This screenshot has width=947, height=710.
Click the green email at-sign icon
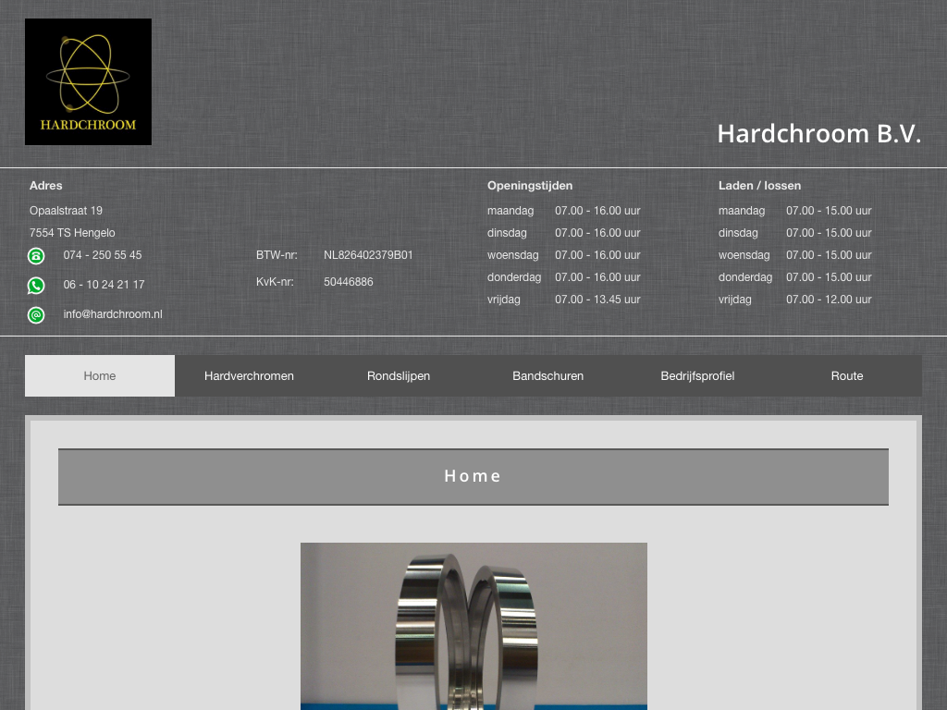36,315
